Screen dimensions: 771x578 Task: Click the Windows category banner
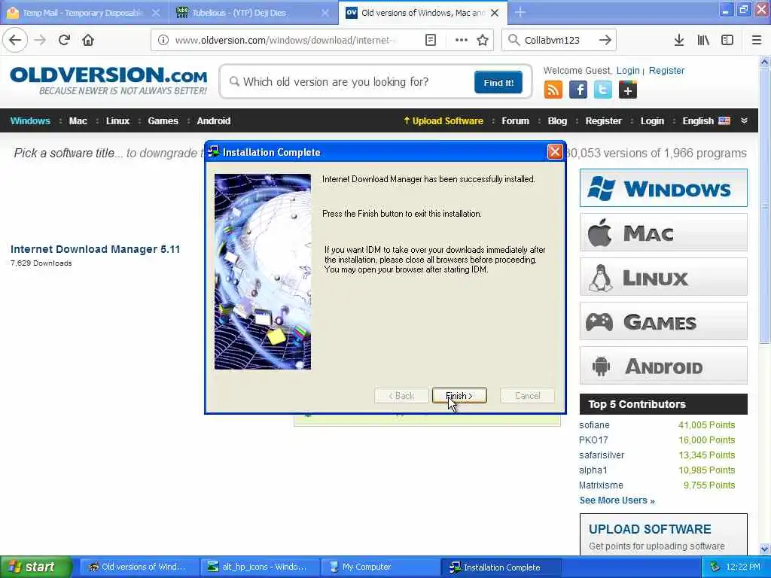click(663, 188)
